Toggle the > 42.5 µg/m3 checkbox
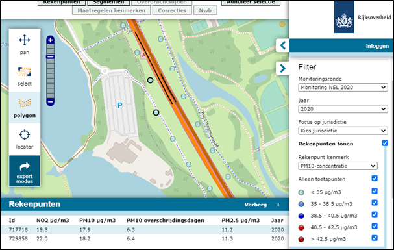Screen dimensions: 394x250 coord(375,238)
